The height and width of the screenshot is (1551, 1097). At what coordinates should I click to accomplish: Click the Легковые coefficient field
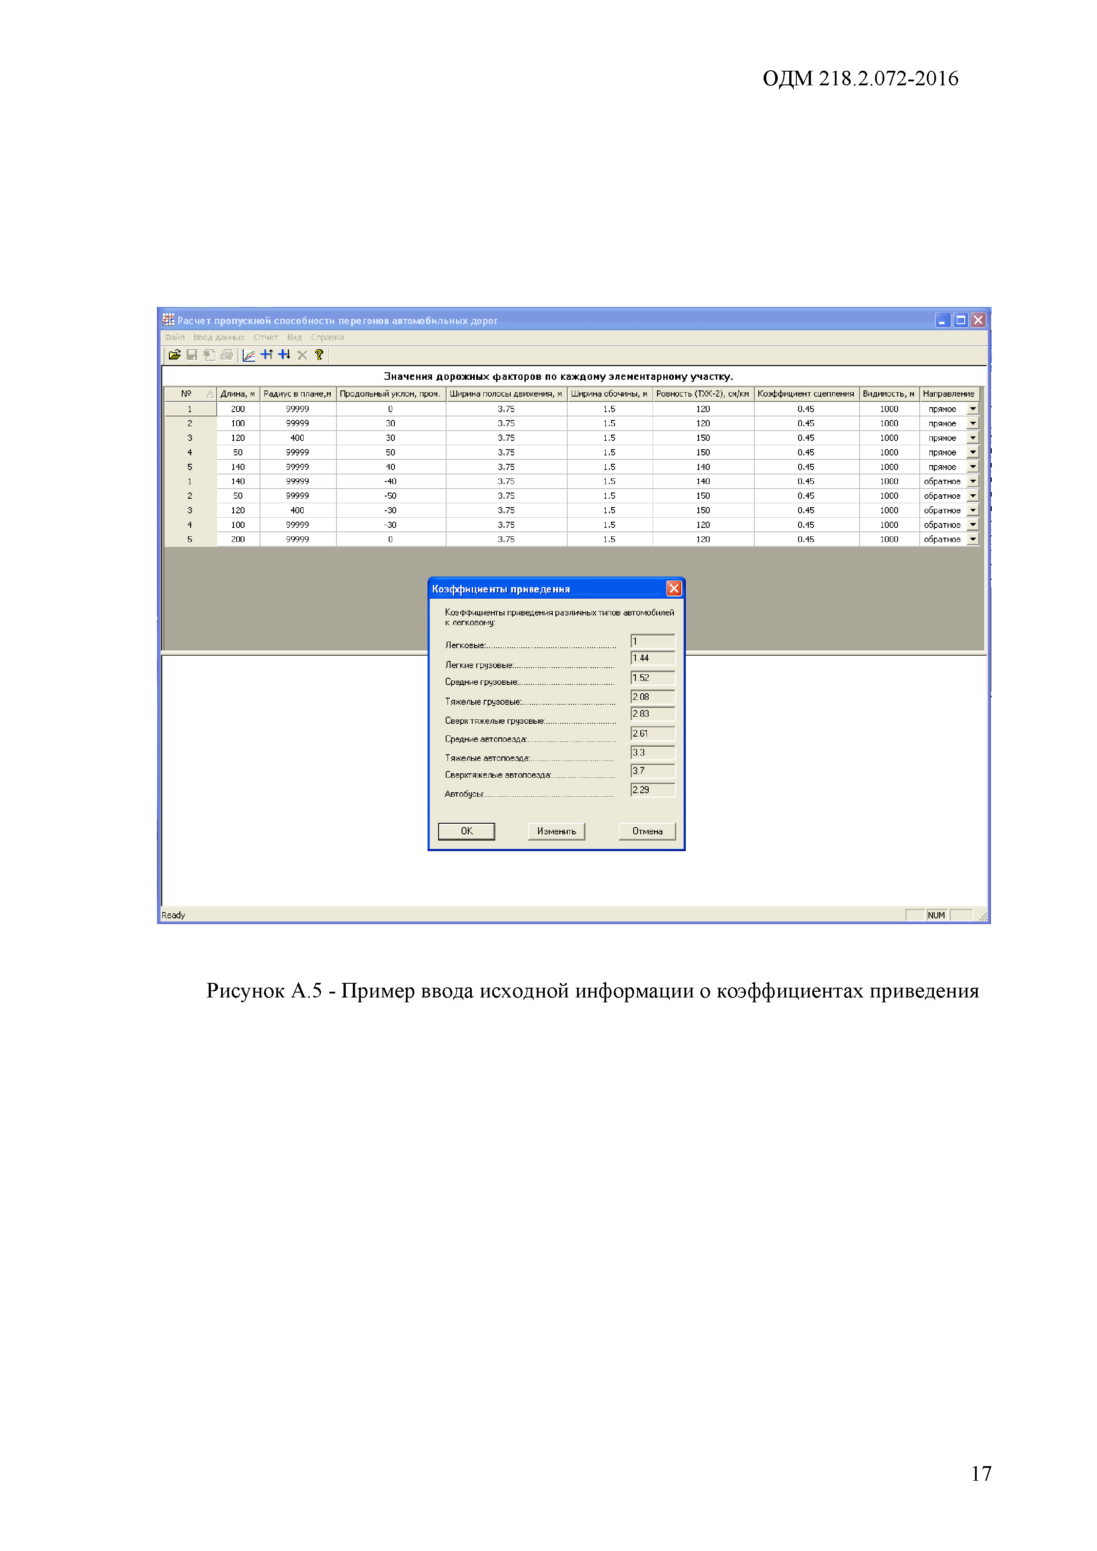click(x=653, y=641)
